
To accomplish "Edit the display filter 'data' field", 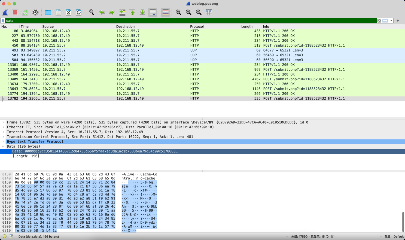I will [x=191, y=21].
